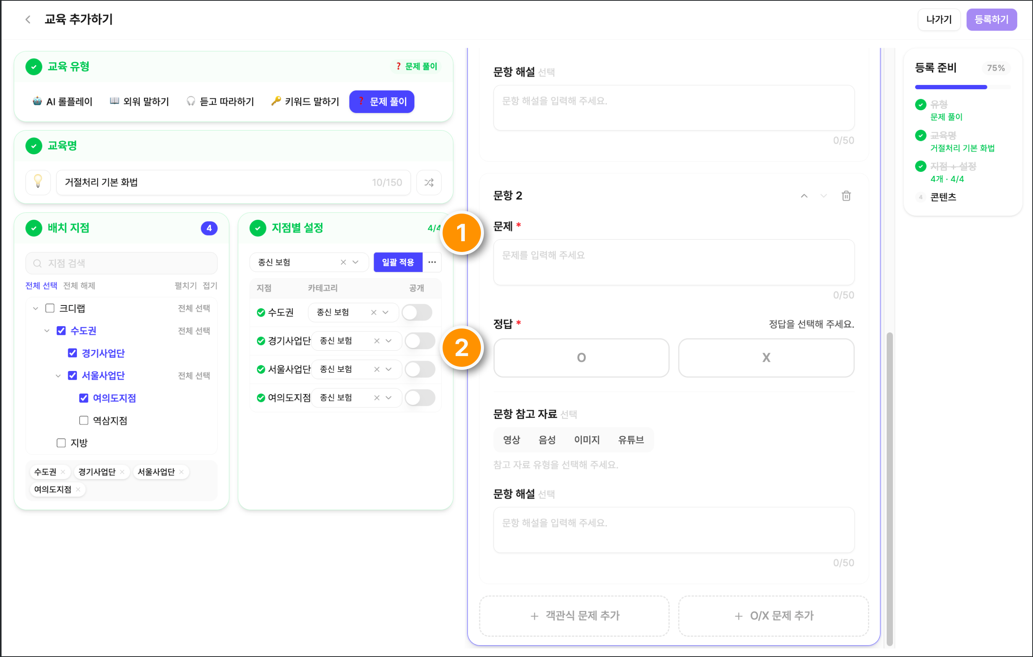Click the back arrow next to 교육 추가하기
This screenshot has height=657, width=1033.
(x=28, y=19)
